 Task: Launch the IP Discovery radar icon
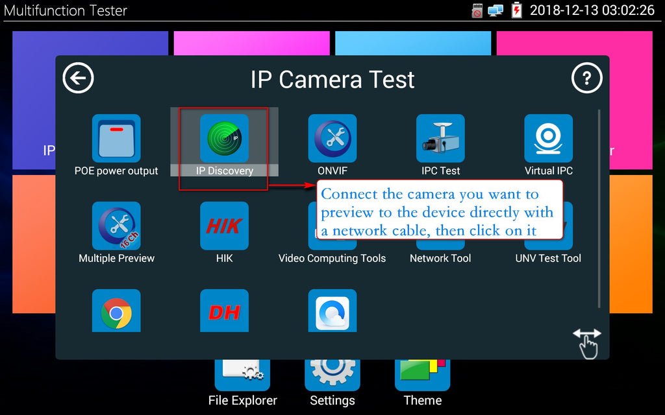pos(224,139)
